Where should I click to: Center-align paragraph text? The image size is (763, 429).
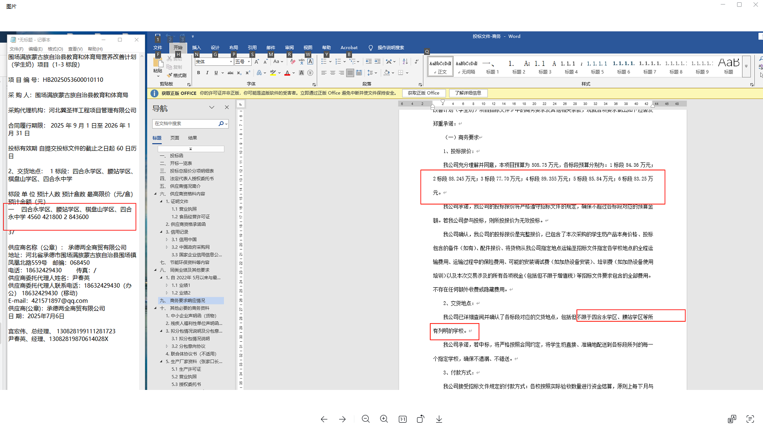pos(332,73)
